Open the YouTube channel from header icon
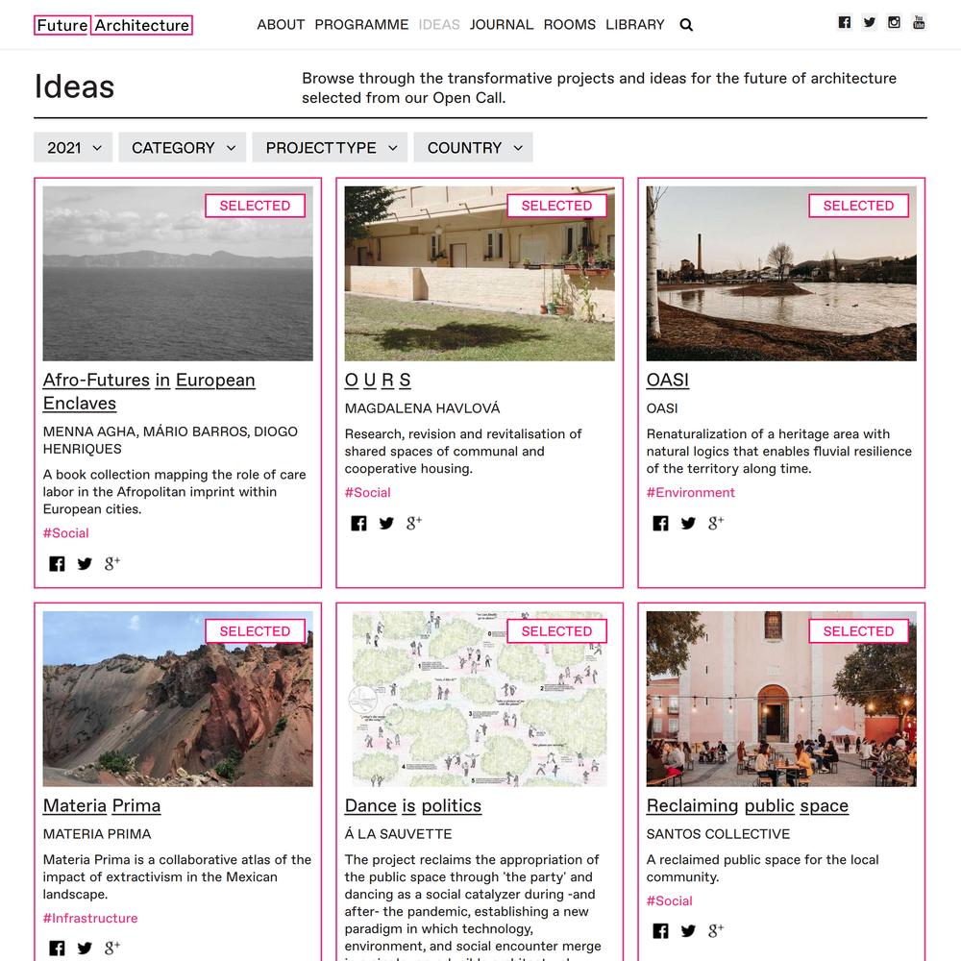961x961 pixels. tap(918, 23)
